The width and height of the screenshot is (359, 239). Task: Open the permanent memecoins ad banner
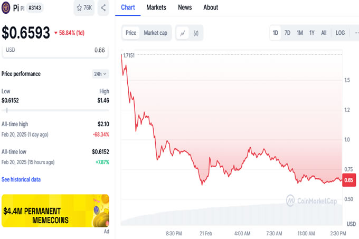pos(55,211)
